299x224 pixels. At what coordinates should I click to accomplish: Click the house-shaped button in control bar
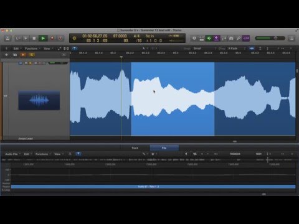pos(231,38)
